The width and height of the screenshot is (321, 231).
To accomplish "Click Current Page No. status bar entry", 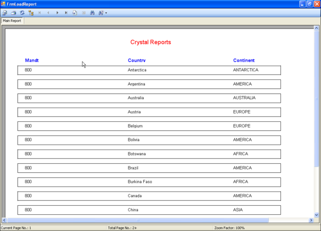I will pos(16,228).
